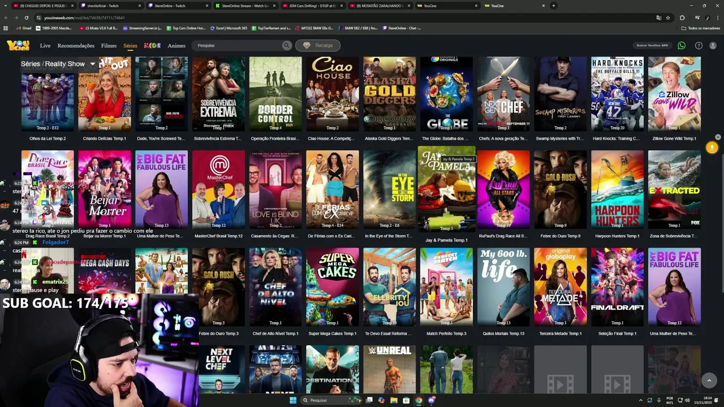Open Alaska Gold Diggers poster
The width and height of the screenshot is (724, 407).
pyautogui.click(x=390, y=94)
